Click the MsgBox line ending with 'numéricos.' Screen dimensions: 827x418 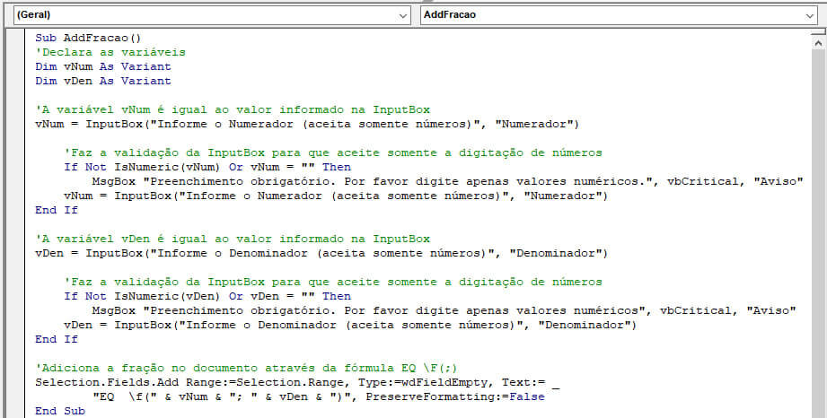(x=447, y=181)
